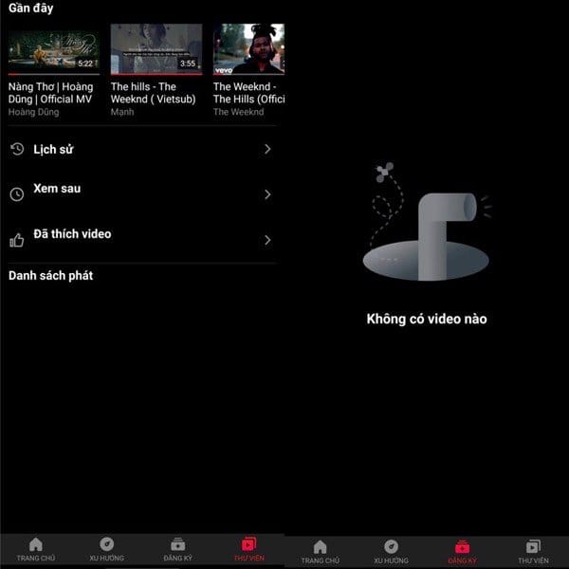Tap the gray Thư viện icon on the empty video screen
Viewport: 569px width, 569px height.
(x=533, y=547)
